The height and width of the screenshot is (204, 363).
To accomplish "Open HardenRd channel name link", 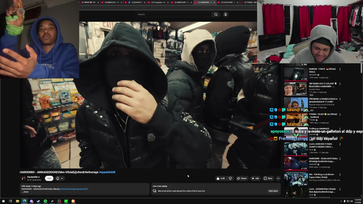I will [x=32, y=177].
